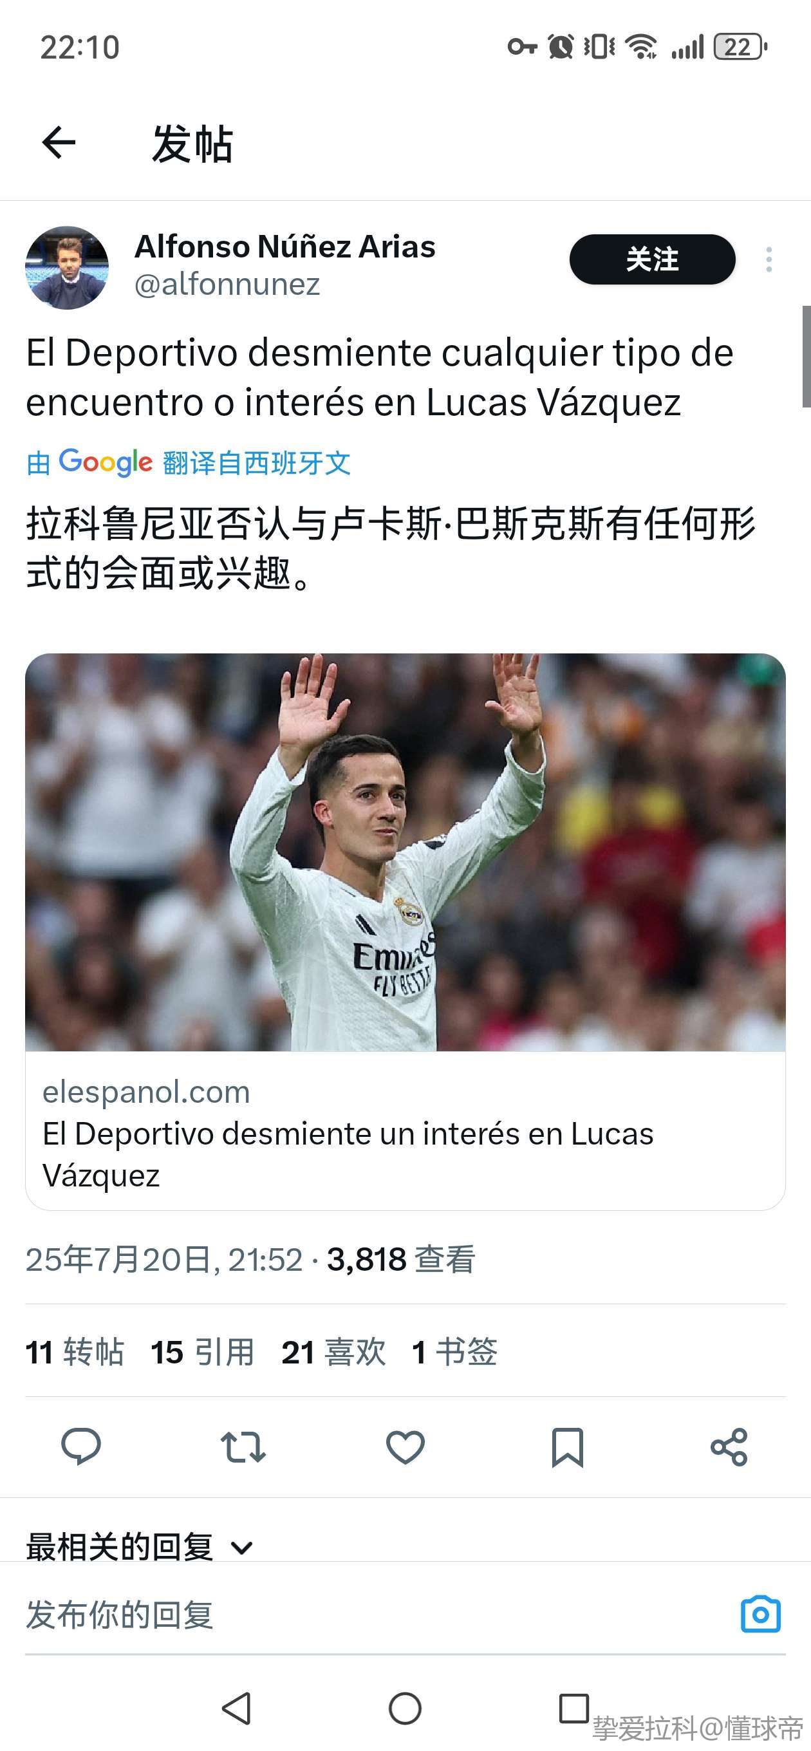Viewport: 811px width, 1751px height.
Task: Follow Alfonso Núñez Arias with 关注 button
Action: pyautogui.click(x=652, y=259)
